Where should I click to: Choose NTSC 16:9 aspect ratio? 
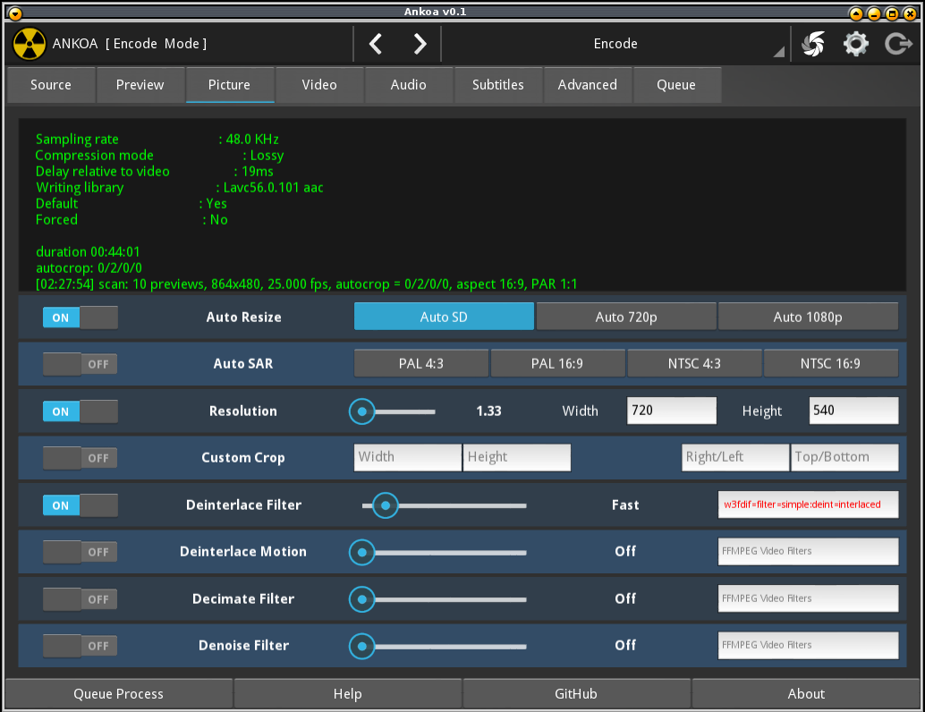[830, 363]
